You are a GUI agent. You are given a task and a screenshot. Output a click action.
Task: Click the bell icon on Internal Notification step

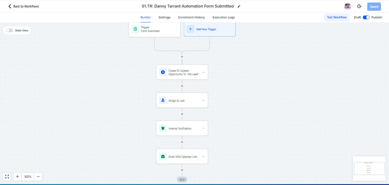tap(163, 128)
